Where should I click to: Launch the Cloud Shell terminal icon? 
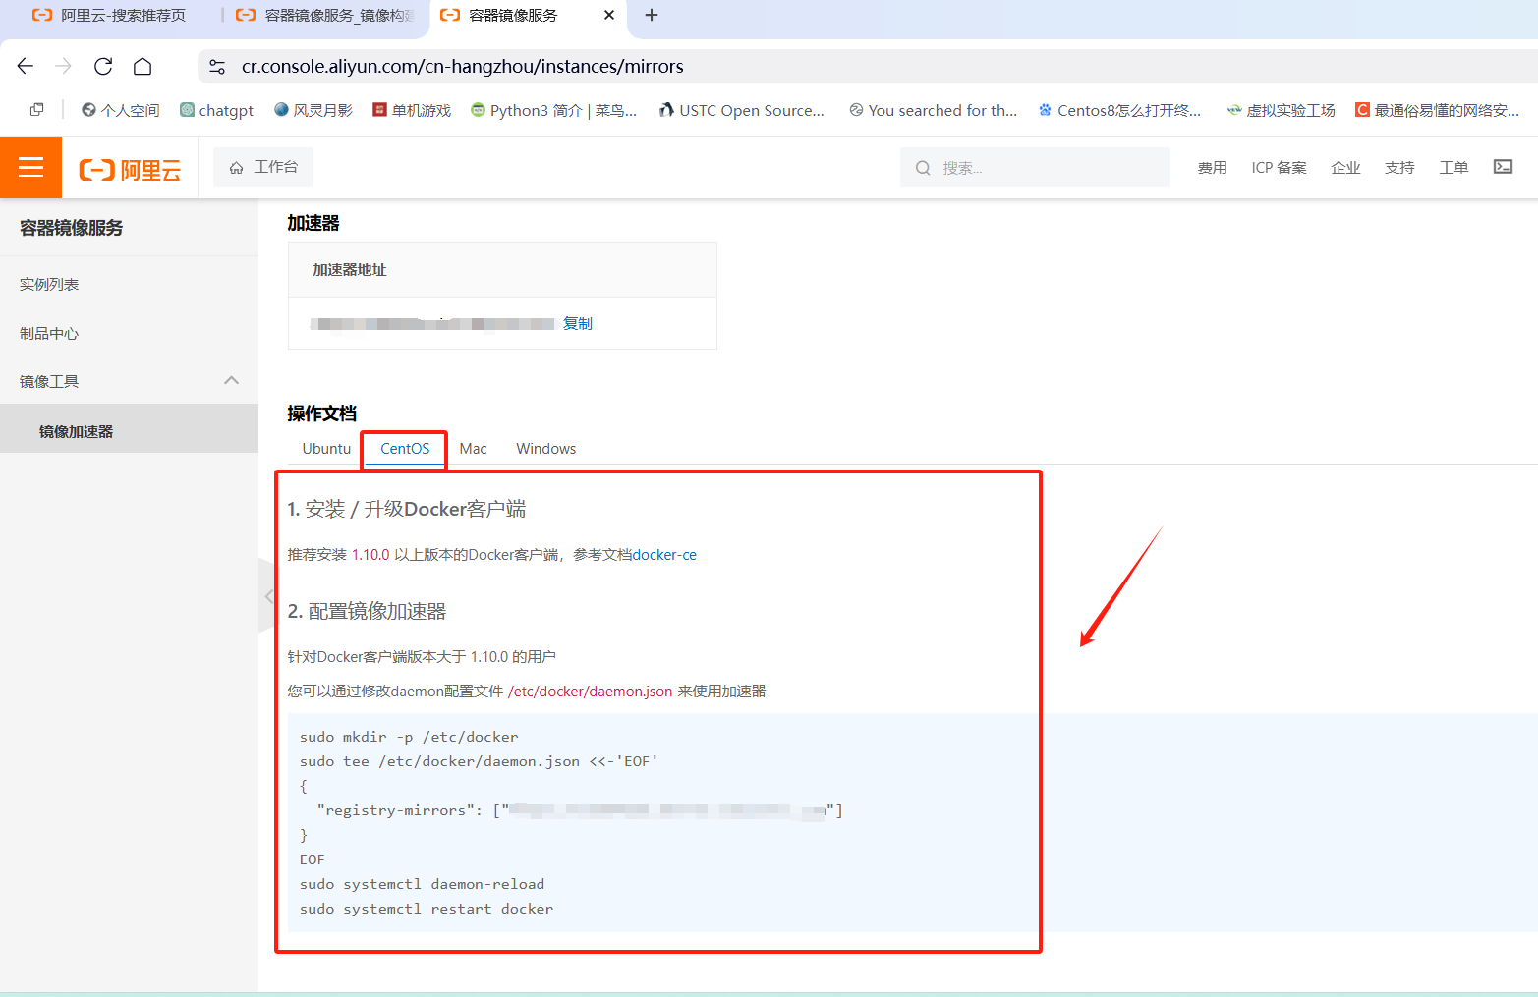pos(1503,167)
